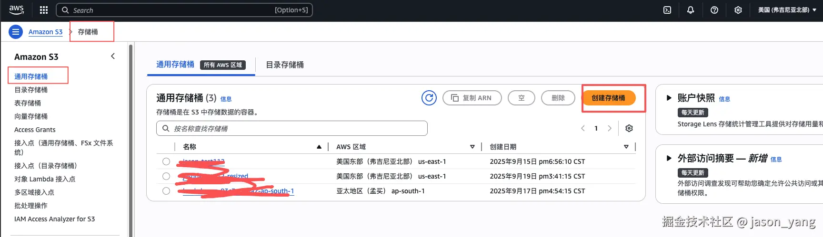Open the CloudShell icon in top bar
823x237 pixels.
tap(667, 10)
